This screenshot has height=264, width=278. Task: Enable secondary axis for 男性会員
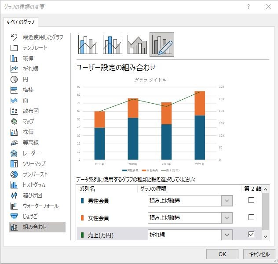point(251,200)
